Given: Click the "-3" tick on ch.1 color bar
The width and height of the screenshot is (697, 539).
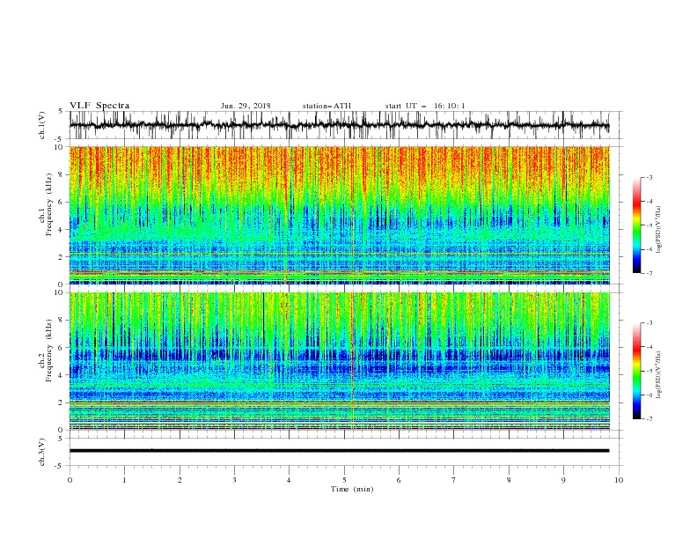Looking at the screenshot, I should (649, 177).
